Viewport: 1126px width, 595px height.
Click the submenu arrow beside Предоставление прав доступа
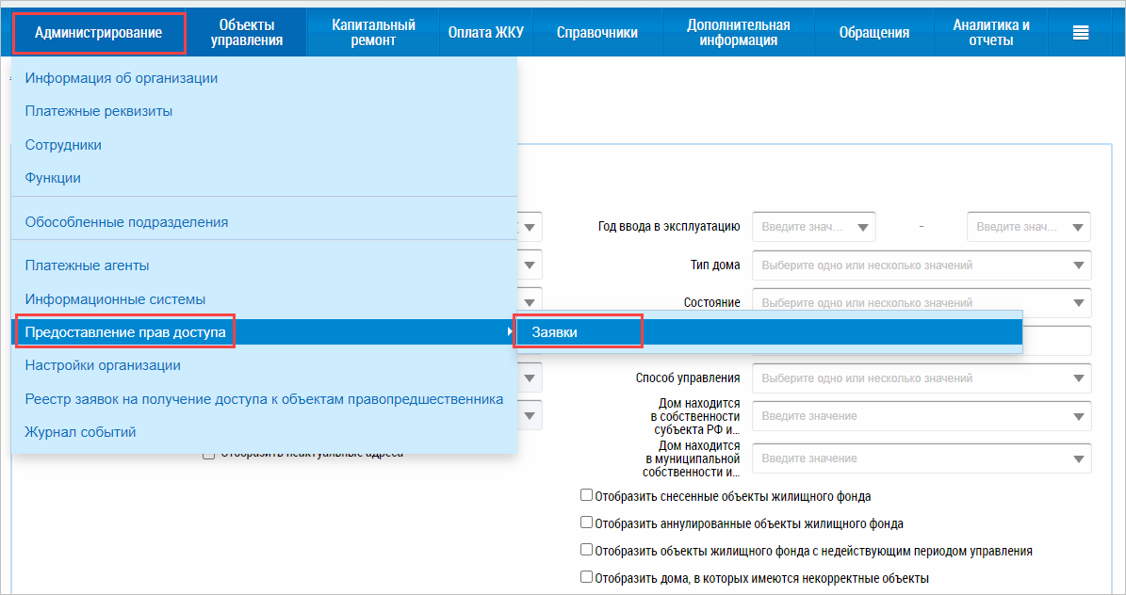coord(509,332)
